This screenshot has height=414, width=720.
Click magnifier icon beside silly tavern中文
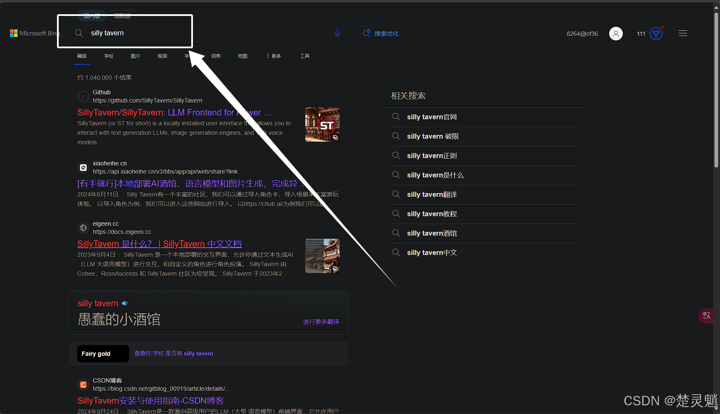coord(396,252)
